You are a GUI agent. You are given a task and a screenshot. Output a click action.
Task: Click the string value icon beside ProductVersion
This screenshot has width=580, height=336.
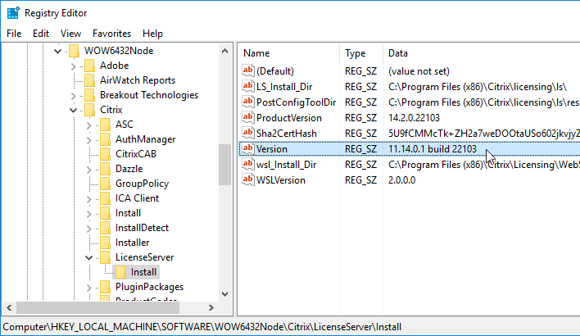tap(248, 117)
